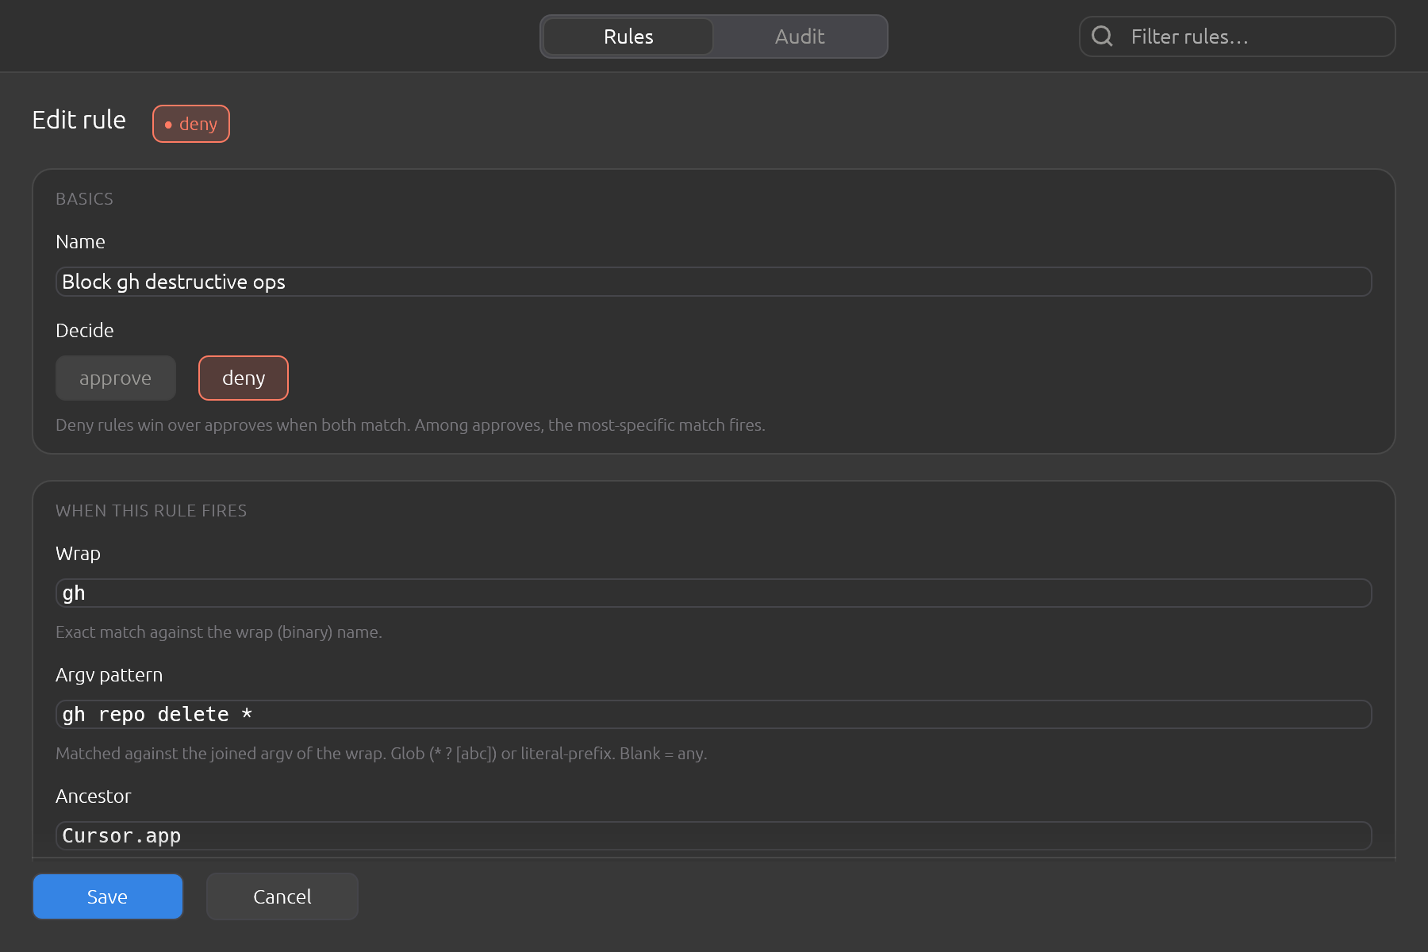1428x952 pixels.
Task: Click the Name label
Action: [x=81, y=242]
